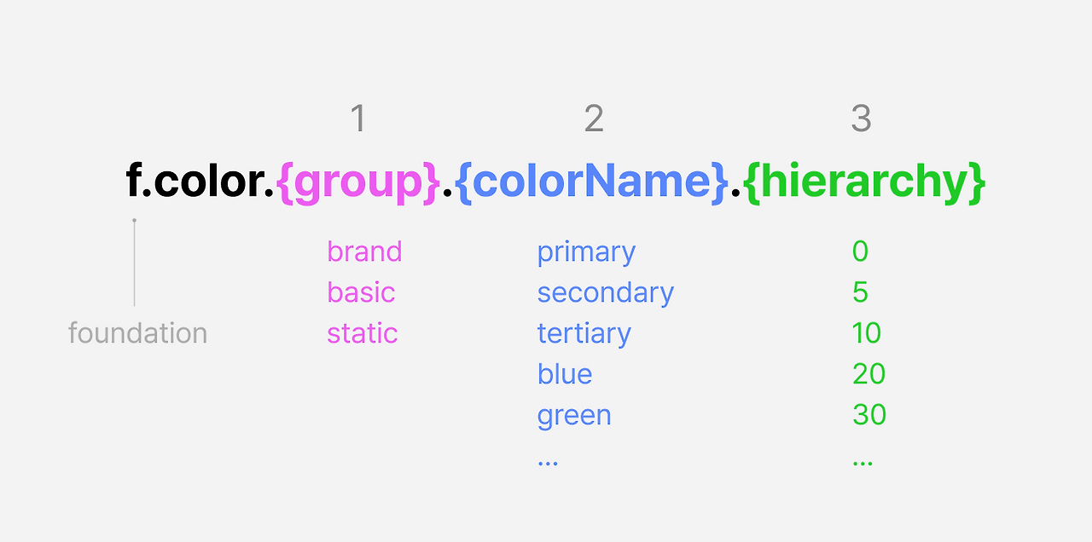Click the hierarchy value 20

pos(868,374)
